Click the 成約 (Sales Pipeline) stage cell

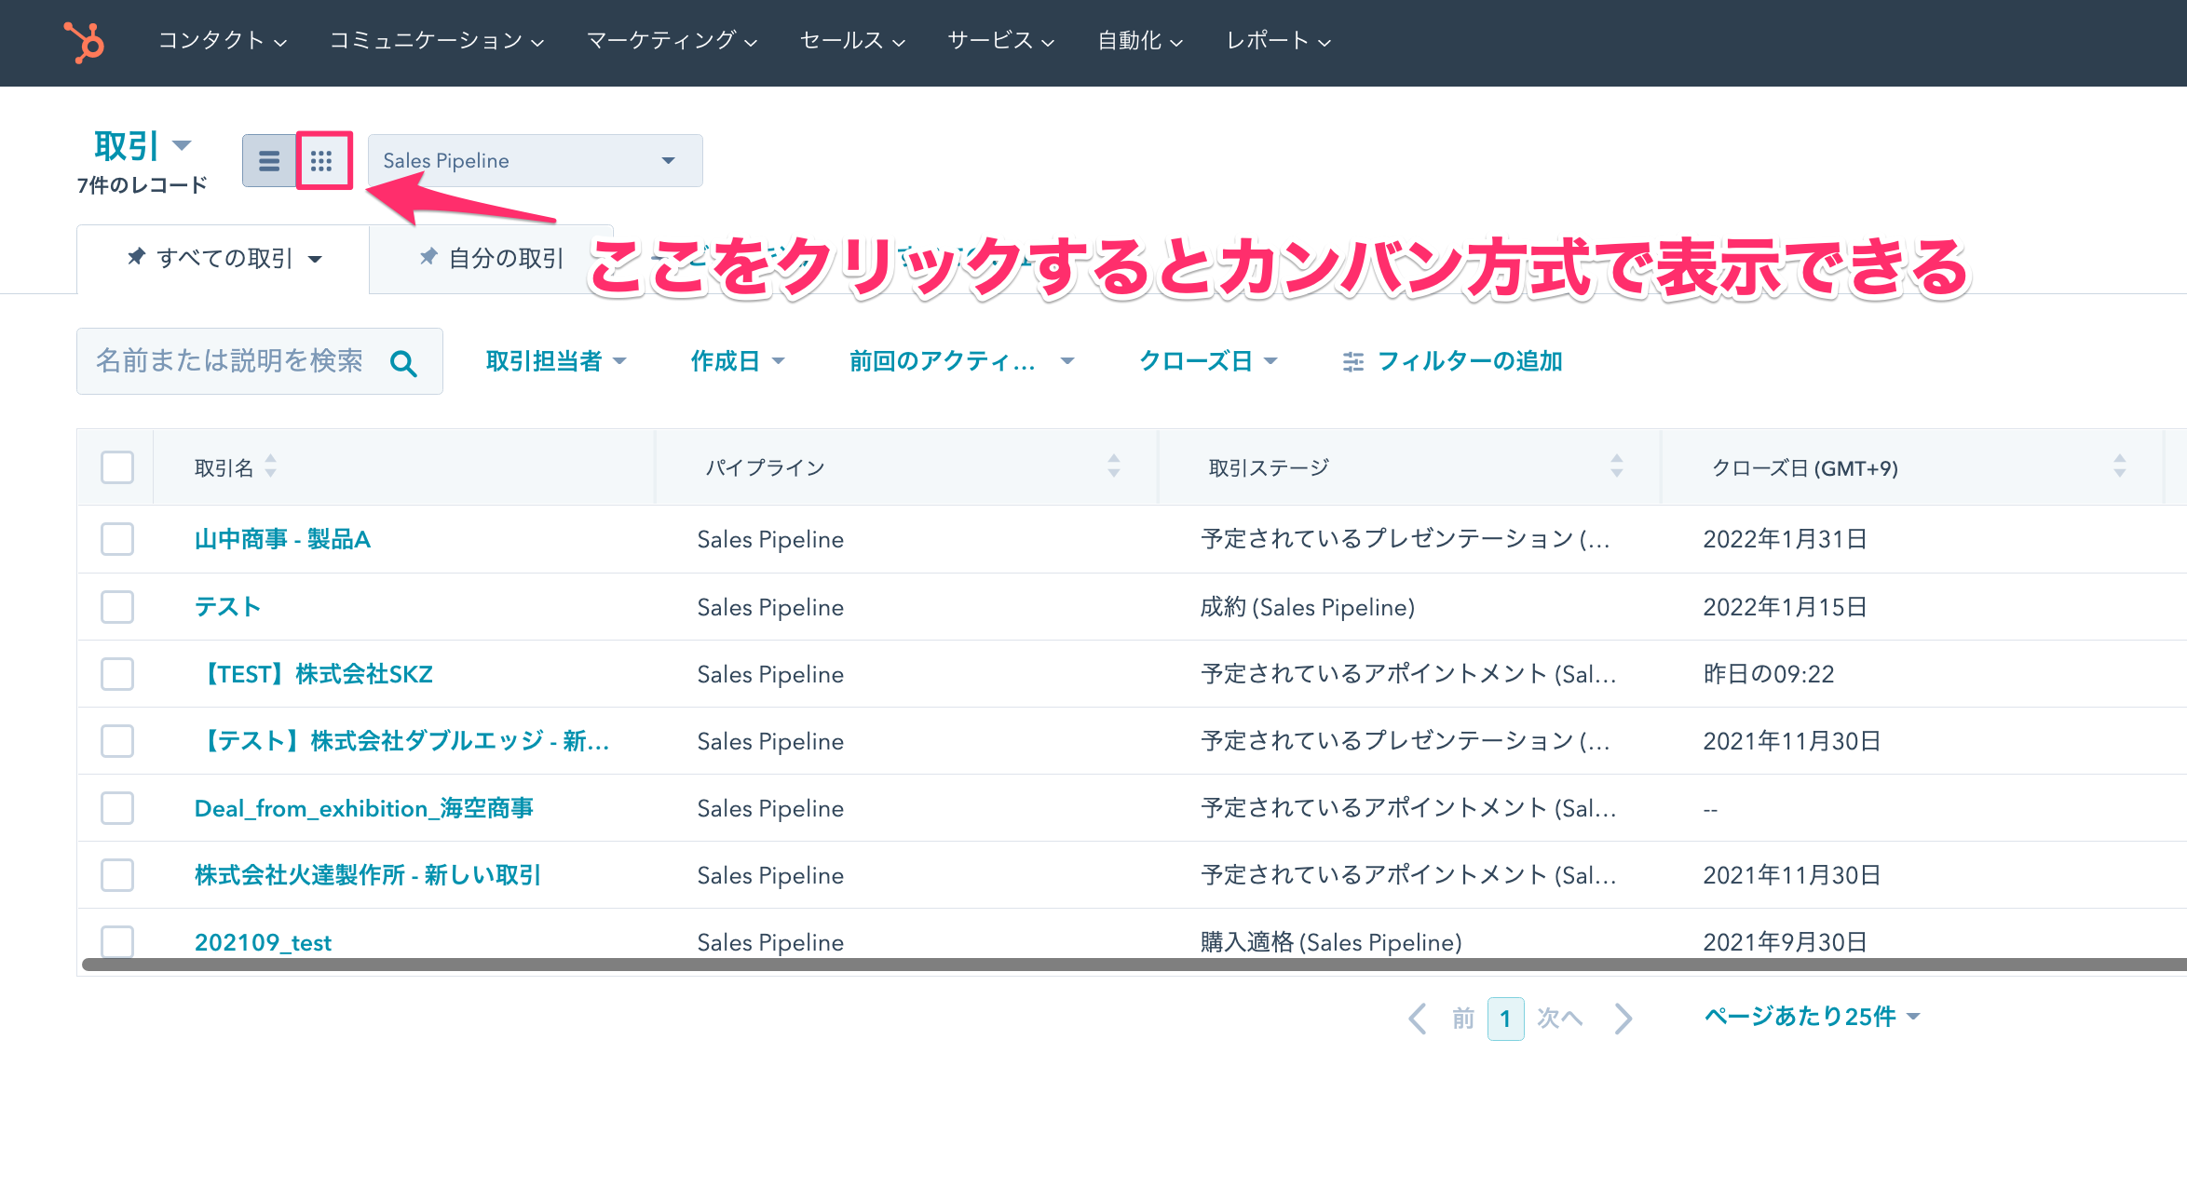(x=1308, y=607)
